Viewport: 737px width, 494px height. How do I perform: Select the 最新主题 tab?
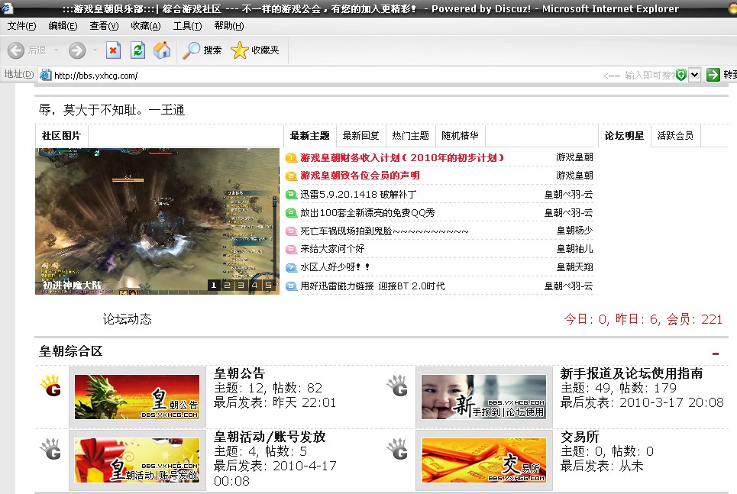tap(310, 136)
